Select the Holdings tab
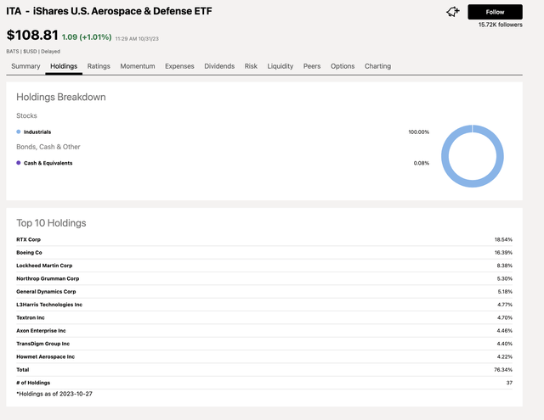Image resolution: width=544 pixels, height=420 pixels. click(64, 66)
